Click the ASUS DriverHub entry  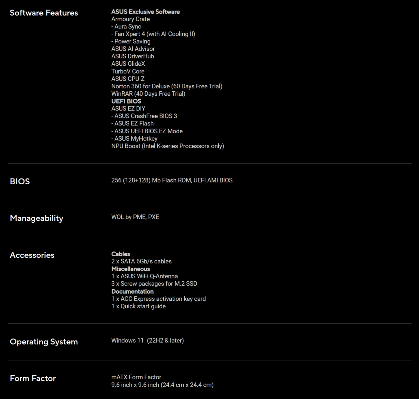click(133, 56)
